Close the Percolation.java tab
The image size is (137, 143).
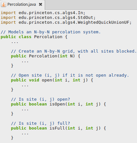[41, 4]
